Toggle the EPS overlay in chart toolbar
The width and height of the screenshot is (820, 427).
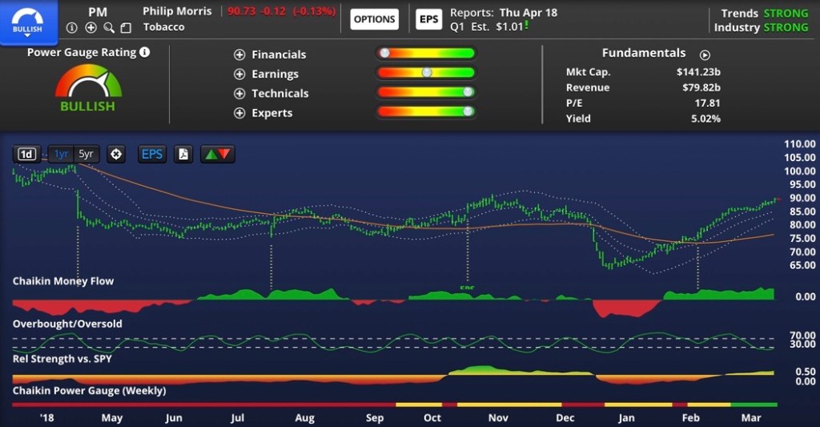tap(151, 155)
